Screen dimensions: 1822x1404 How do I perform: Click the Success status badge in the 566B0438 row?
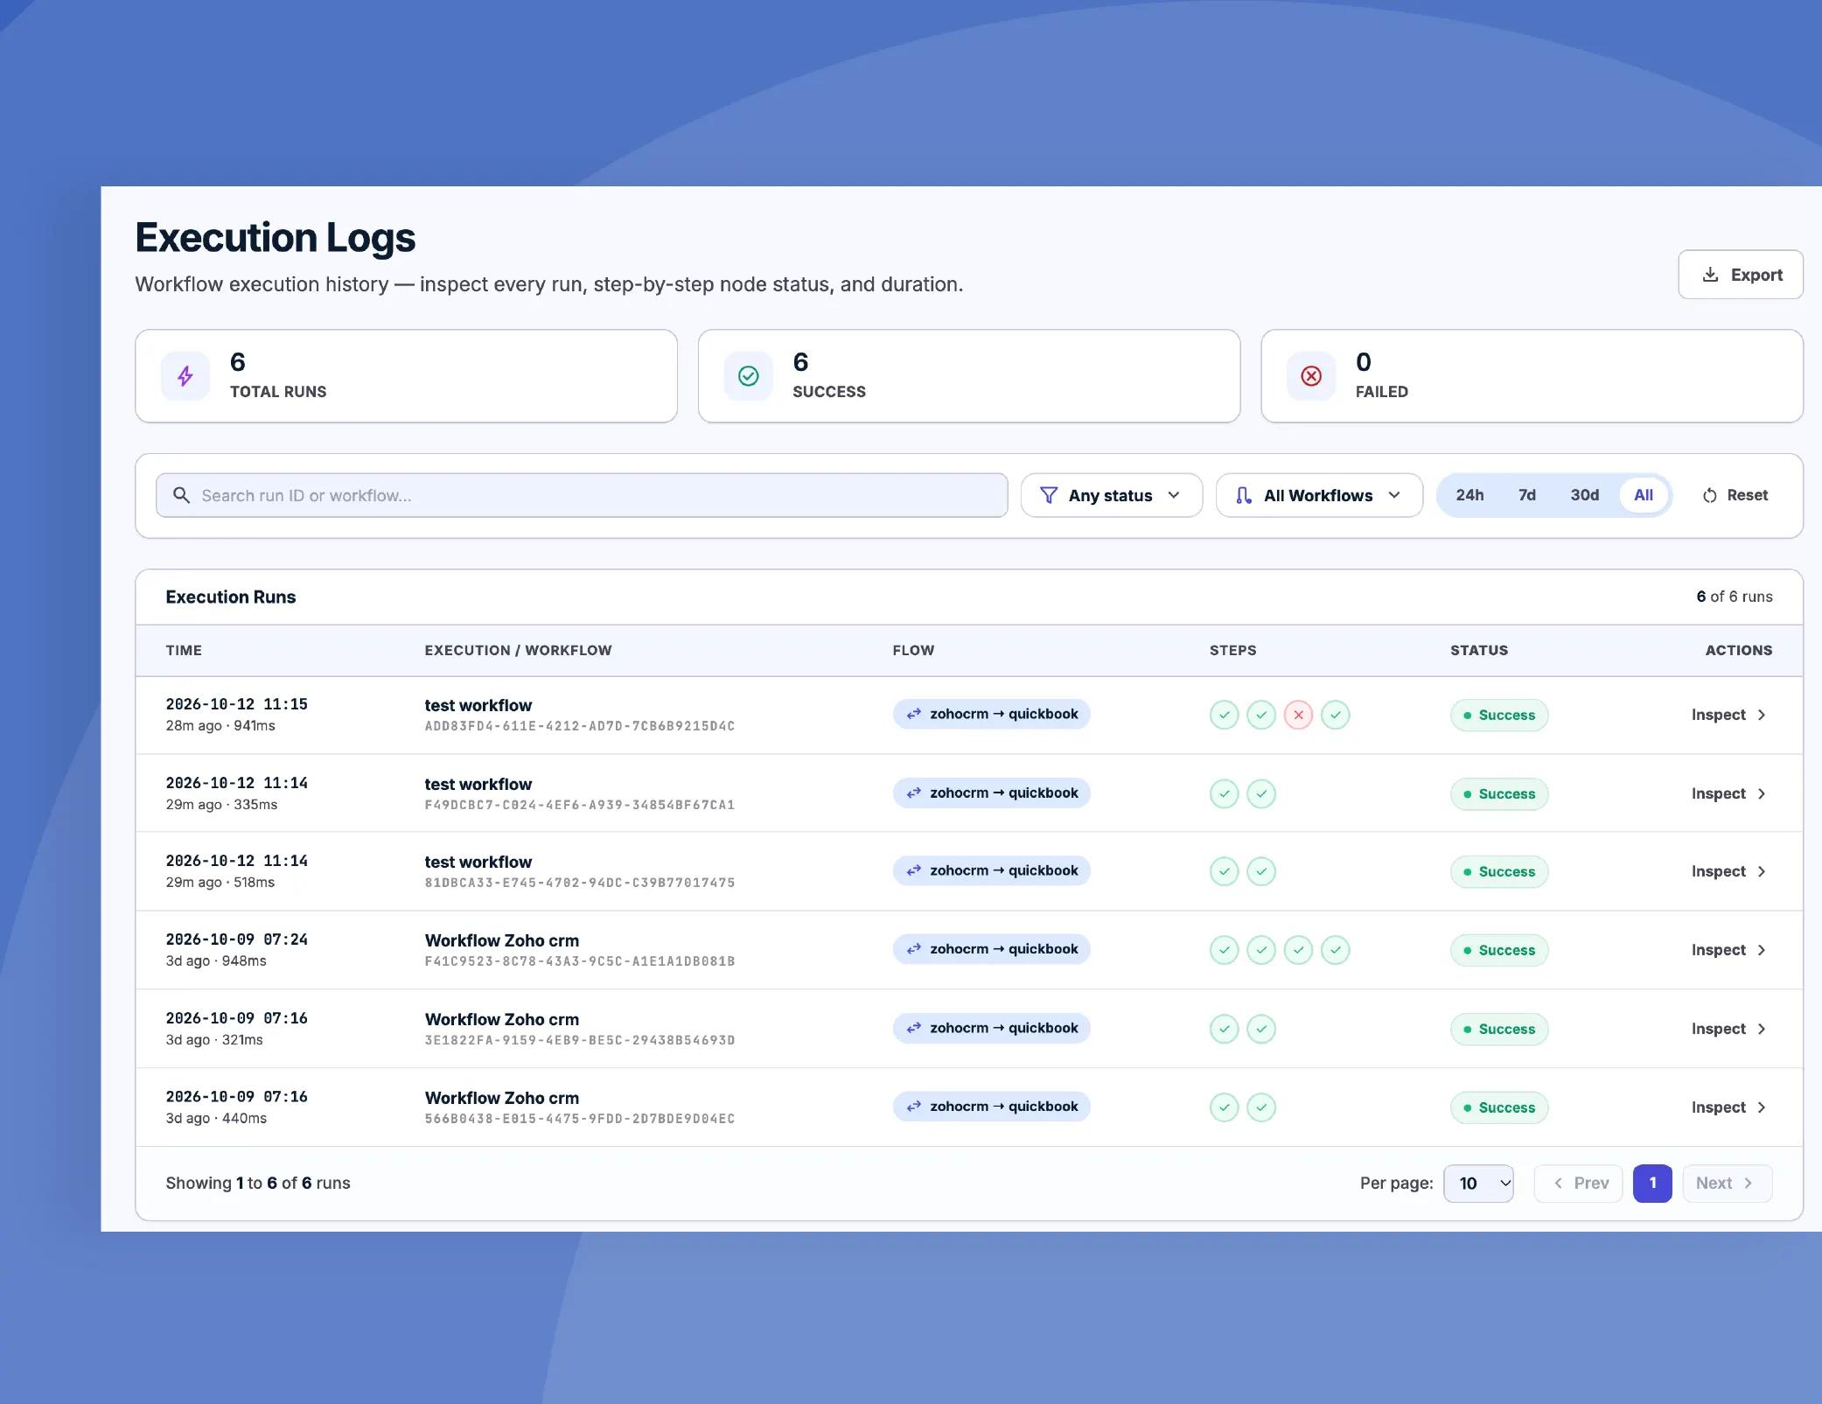pos(1499,1107)
